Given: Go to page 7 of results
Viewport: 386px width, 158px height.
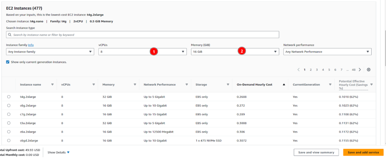Looking at the screenshot, I should [x=342, y=70].
